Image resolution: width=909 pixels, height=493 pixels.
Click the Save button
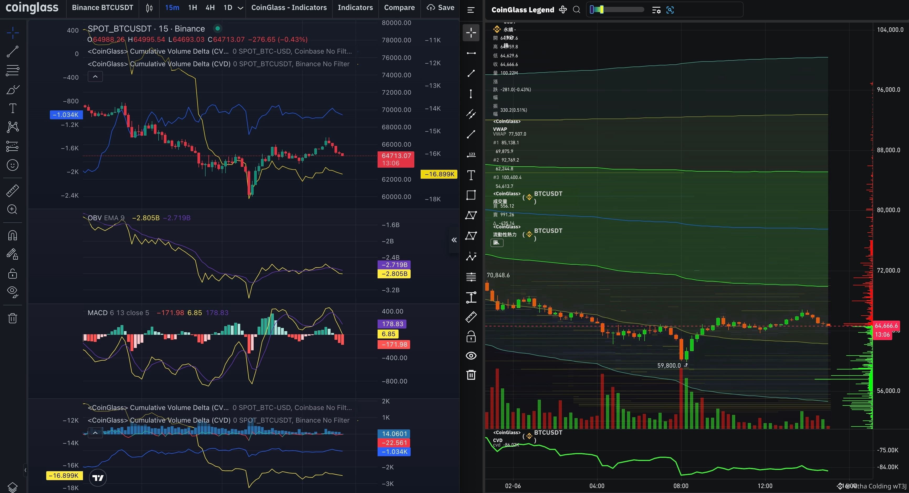440,8
